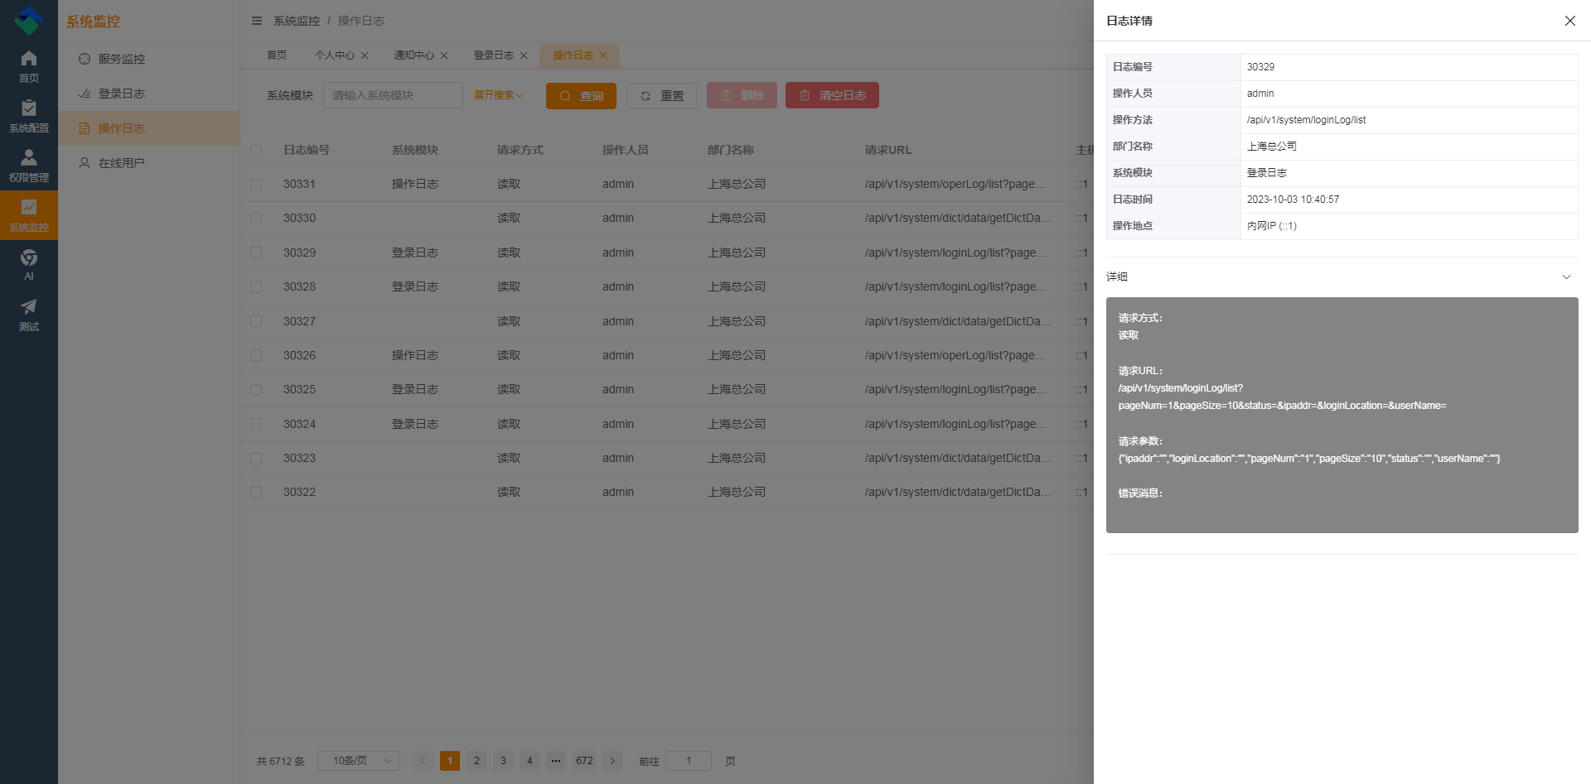Click the URL cell in row 30331

(955, 184)
